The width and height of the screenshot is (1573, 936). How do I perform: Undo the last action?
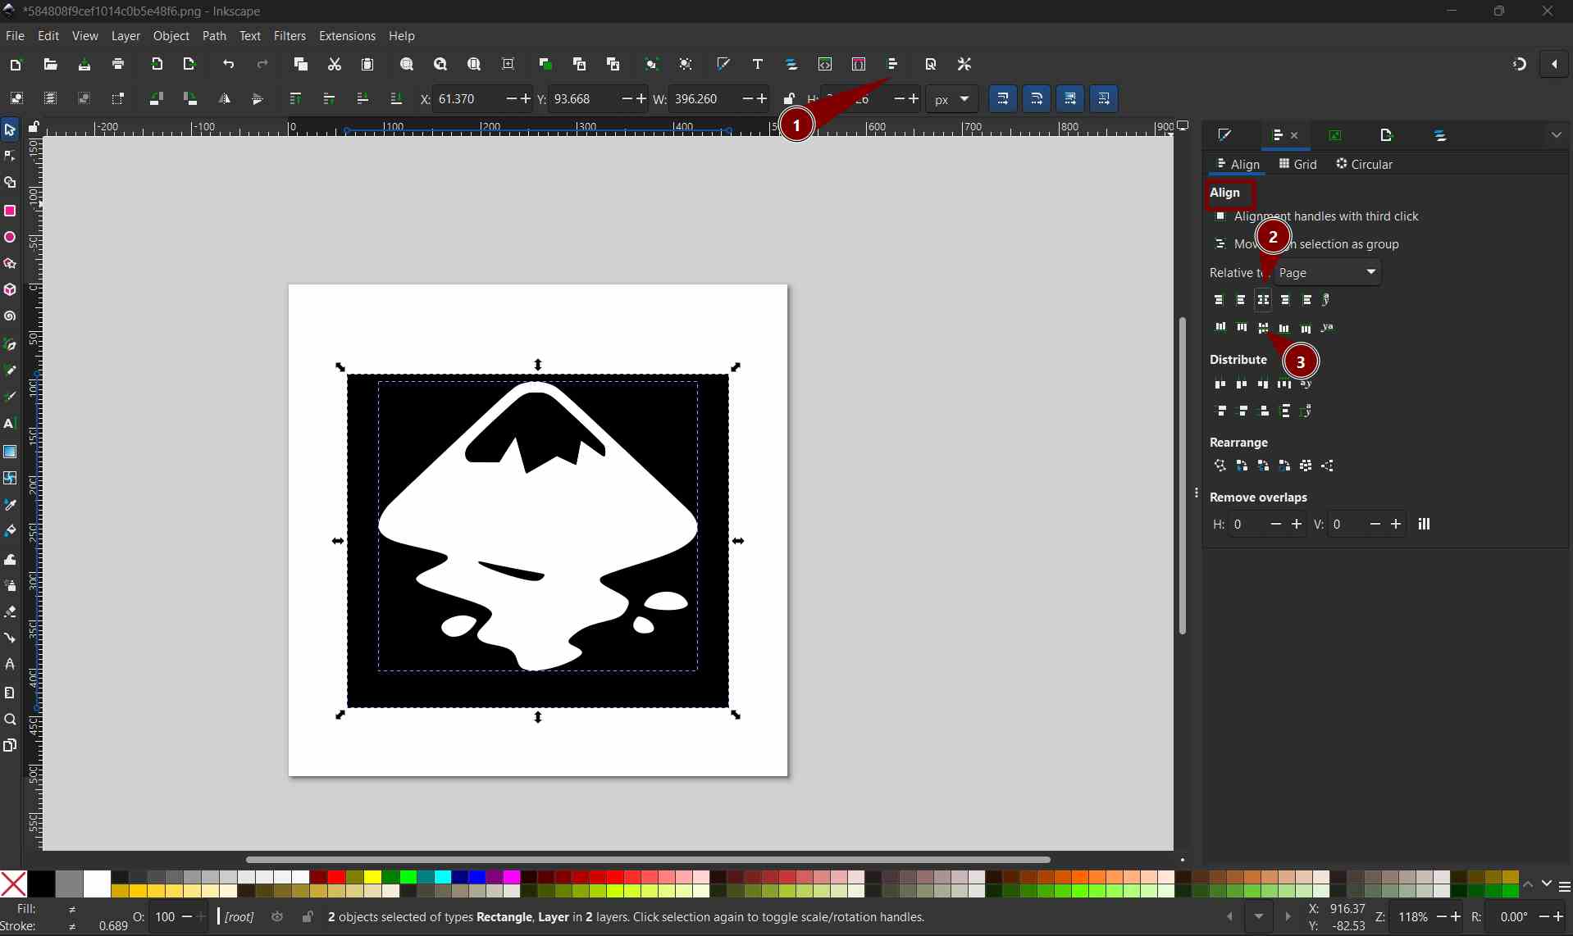228,64
